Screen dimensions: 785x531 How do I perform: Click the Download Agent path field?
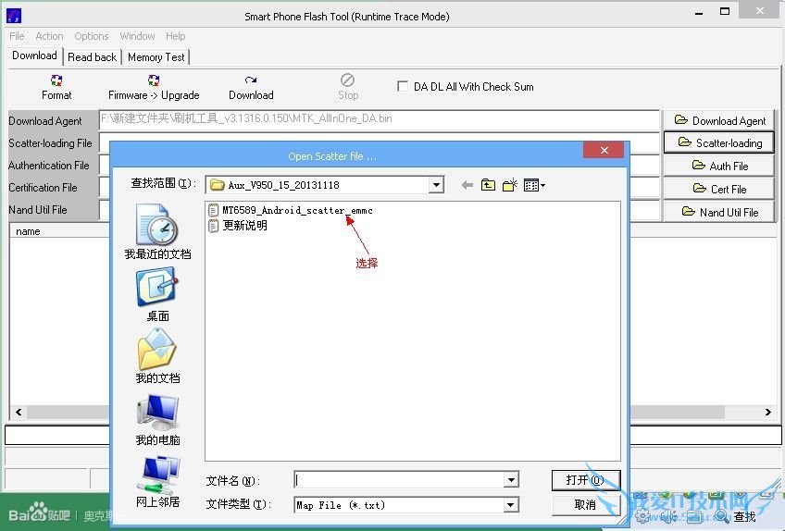tap(379, 119)
